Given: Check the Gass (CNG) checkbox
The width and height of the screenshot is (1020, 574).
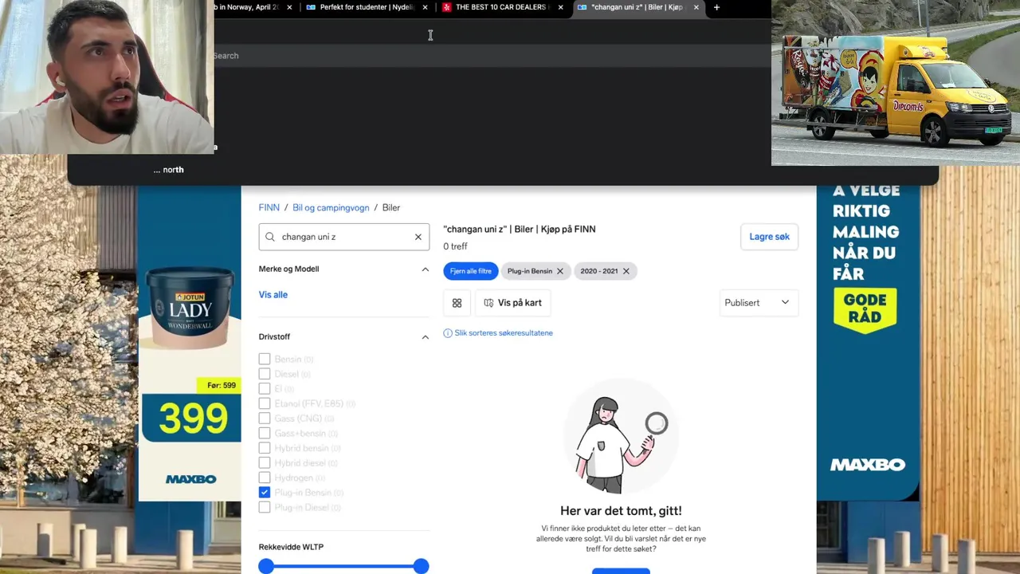Looking at the screenshot, I should tap(265, 419).
